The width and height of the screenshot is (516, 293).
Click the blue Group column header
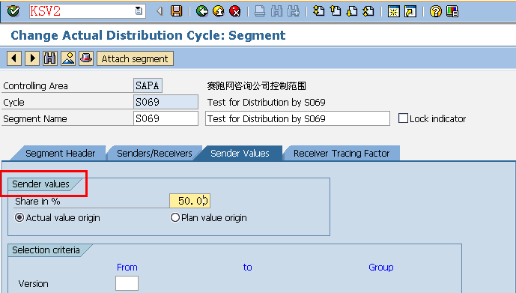381,268
